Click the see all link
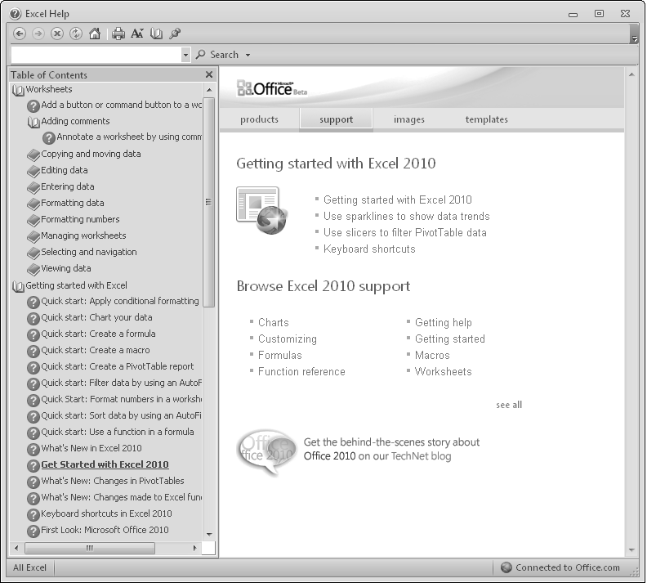 tap(509, 405)
